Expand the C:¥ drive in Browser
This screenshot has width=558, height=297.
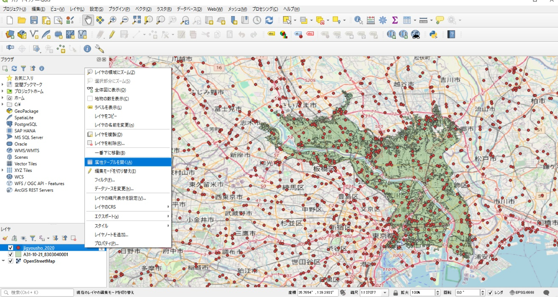3,104
